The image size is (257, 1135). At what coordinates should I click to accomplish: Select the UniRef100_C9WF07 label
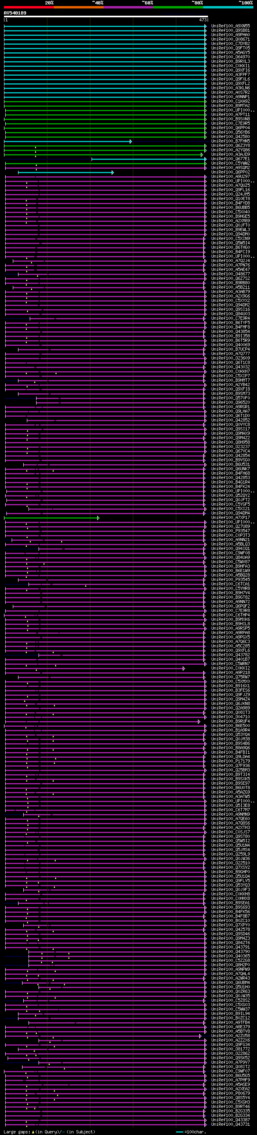click(230, 1071)
